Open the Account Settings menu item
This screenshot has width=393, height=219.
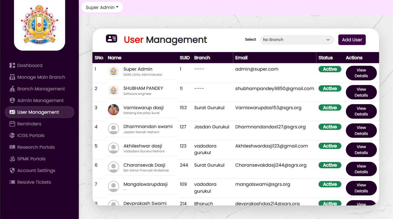click(36, 171)
